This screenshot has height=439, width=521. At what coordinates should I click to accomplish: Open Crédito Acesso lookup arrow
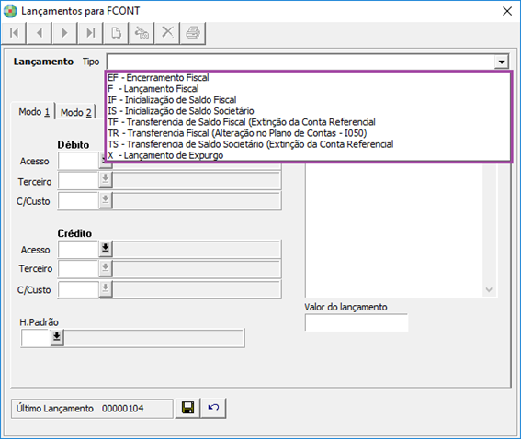[106, 248]
